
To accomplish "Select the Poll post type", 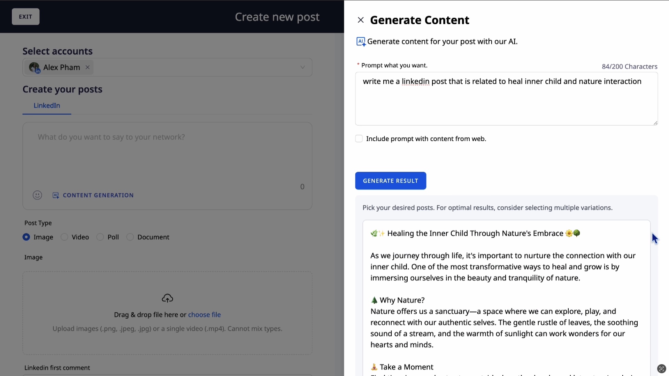I will (x=100, y=237).
